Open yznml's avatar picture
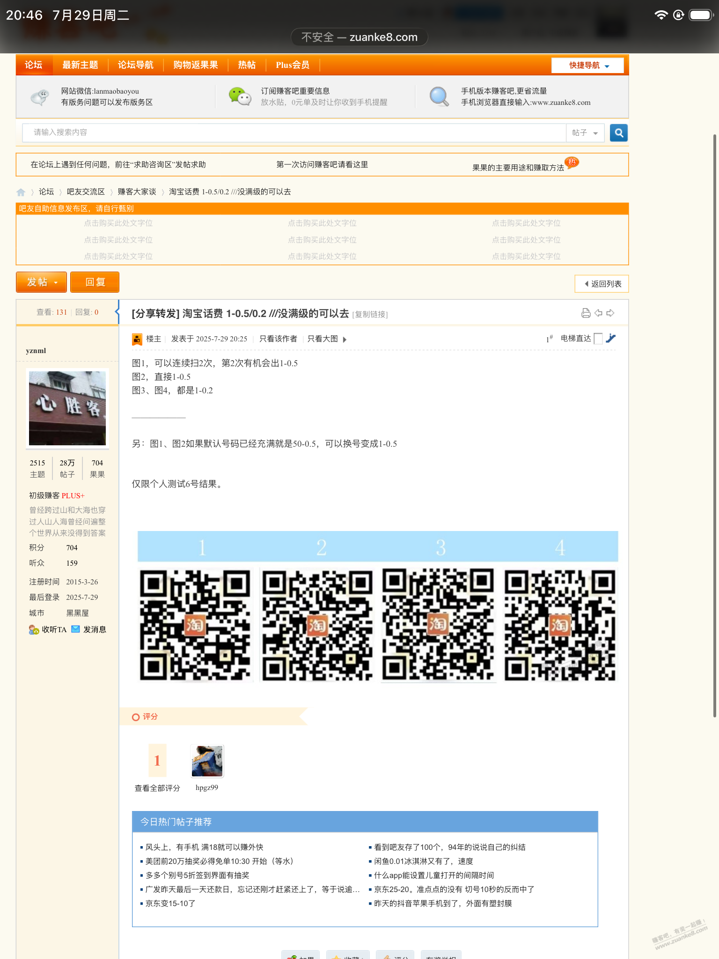Image resolution: width=719 pixels, height=959 pixels. [67, 408]
